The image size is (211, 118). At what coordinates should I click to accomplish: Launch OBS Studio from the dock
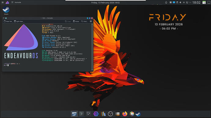pyautogui.click(x=110, y=114)
